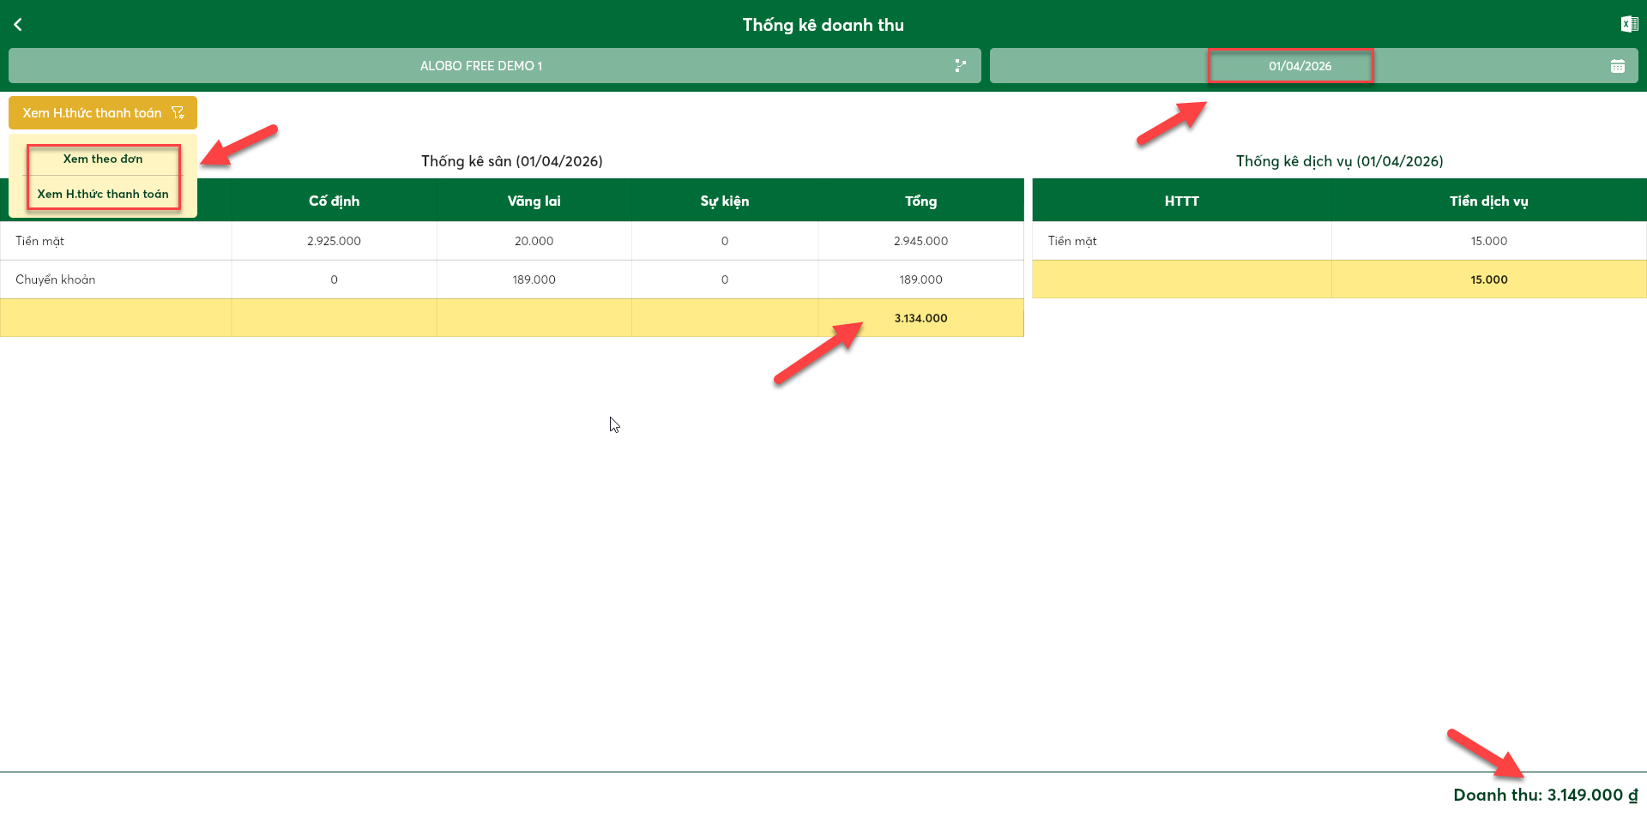1647x817 pixels.
Task: Click the filter icon on the yellow button
Action: 178,113
